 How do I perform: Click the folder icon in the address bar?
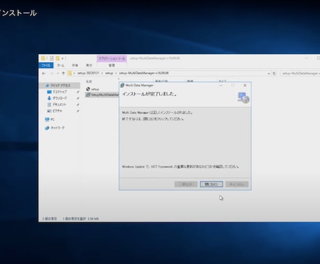click(70, 74)
